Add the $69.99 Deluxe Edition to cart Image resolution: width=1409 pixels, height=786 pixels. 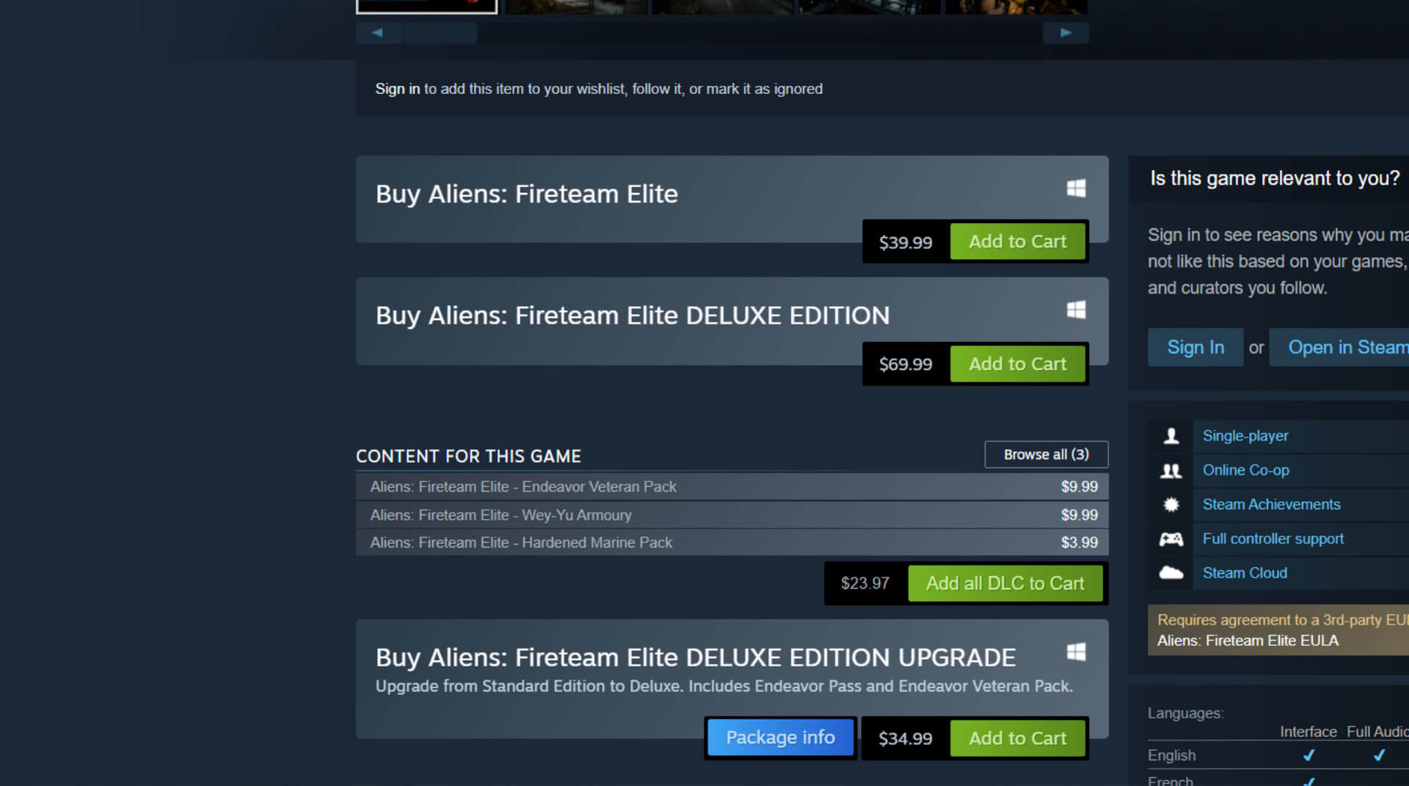coord(1017,364)
